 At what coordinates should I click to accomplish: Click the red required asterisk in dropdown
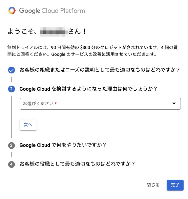pyautogui.click(x=56, y=103)
